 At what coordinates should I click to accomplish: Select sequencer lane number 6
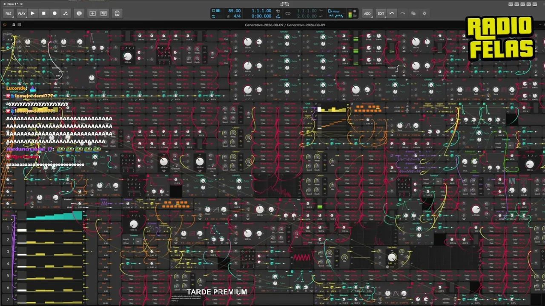(8, 288)
